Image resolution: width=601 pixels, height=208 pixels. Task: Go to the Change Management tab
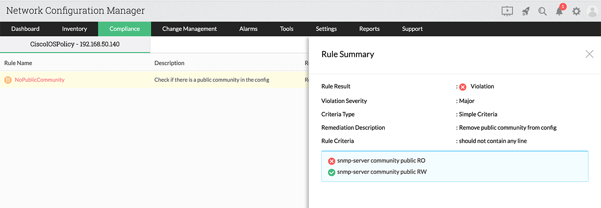coord(190,29)
